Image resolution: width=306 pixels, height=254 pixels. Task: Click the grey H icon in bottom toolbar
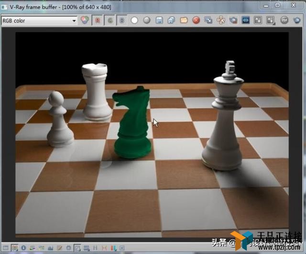pos(95,248)
